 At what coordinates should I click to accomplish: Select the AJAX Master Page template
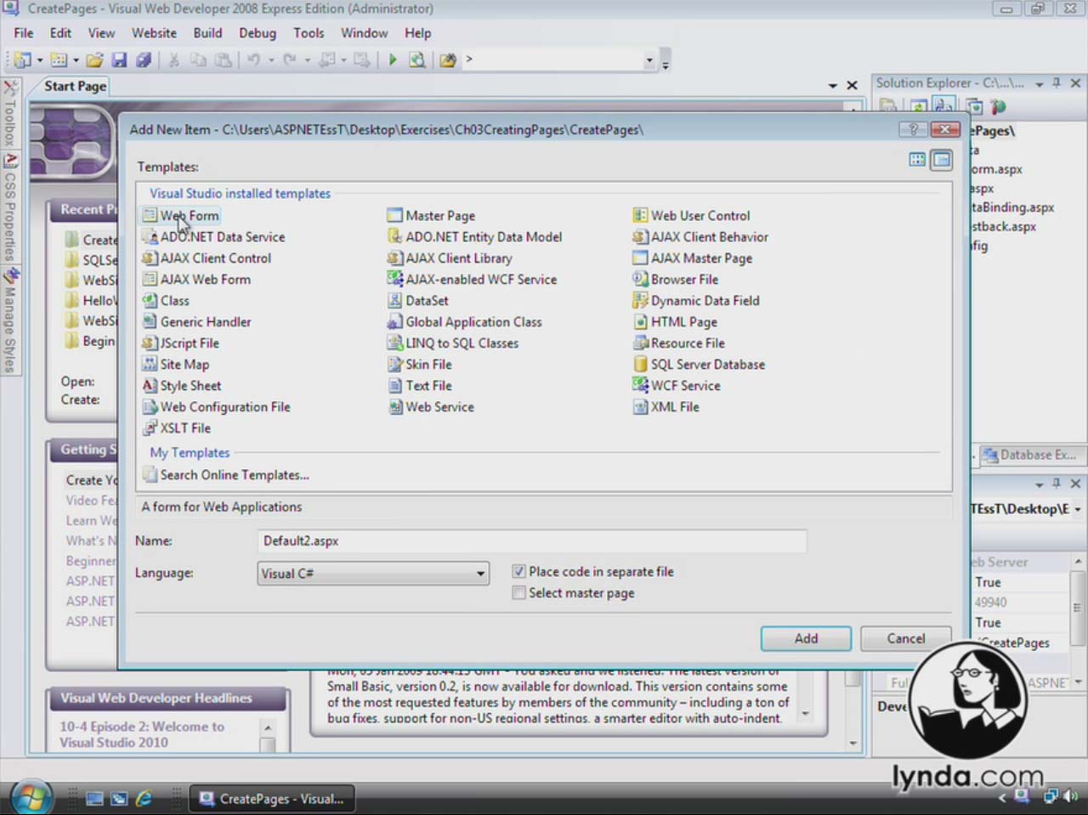click(694, 258)
